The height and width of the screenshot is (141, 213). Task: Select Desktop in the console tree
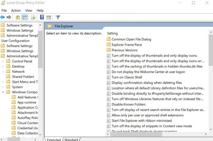(18, 66)
